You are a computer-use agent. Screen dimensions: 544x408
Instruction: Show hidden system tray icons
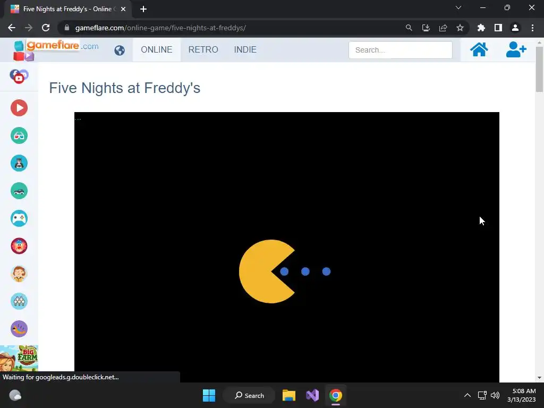pyautogui.click(x=467, y=395)
